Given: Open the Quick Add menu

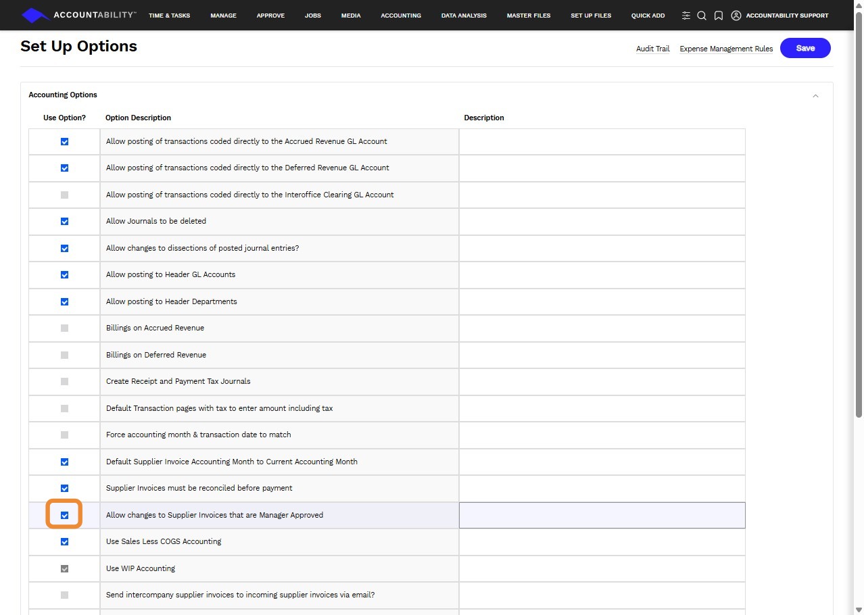Looking at the screenshot, I should [648, 16].
